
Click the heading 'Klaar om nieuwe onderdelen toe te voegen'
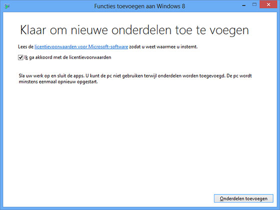(134, 30)
